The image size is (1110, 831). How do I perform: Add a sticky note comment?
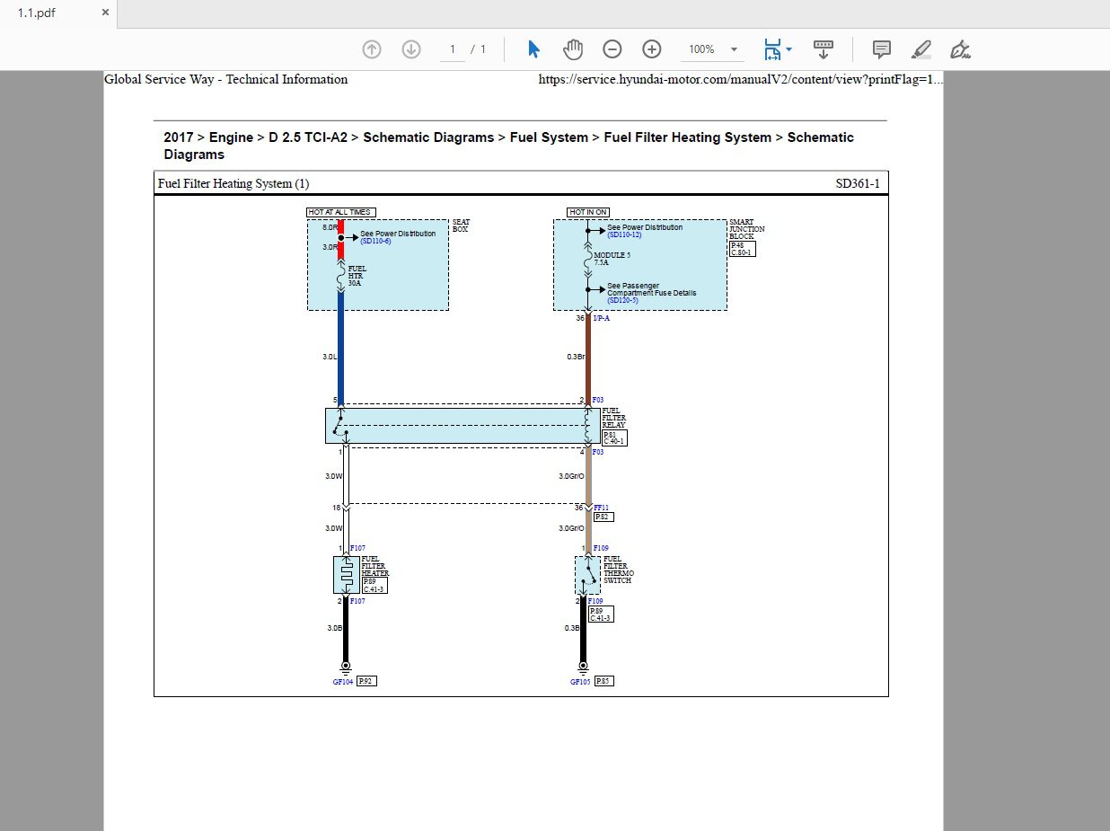coord(882,49)
